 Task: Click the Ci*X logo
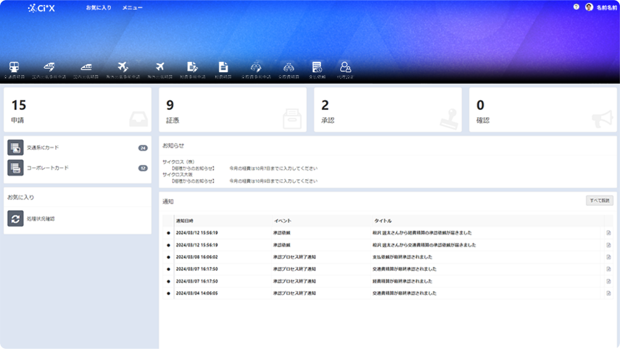point(41,8)
